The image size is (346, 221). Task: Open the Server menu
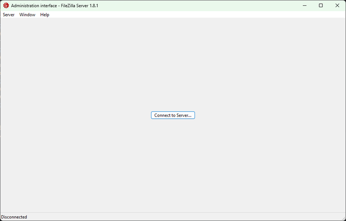click(9, 15)
